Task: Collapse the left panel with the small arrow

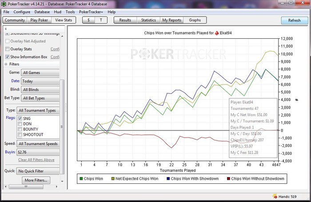Action: point(5,29)
